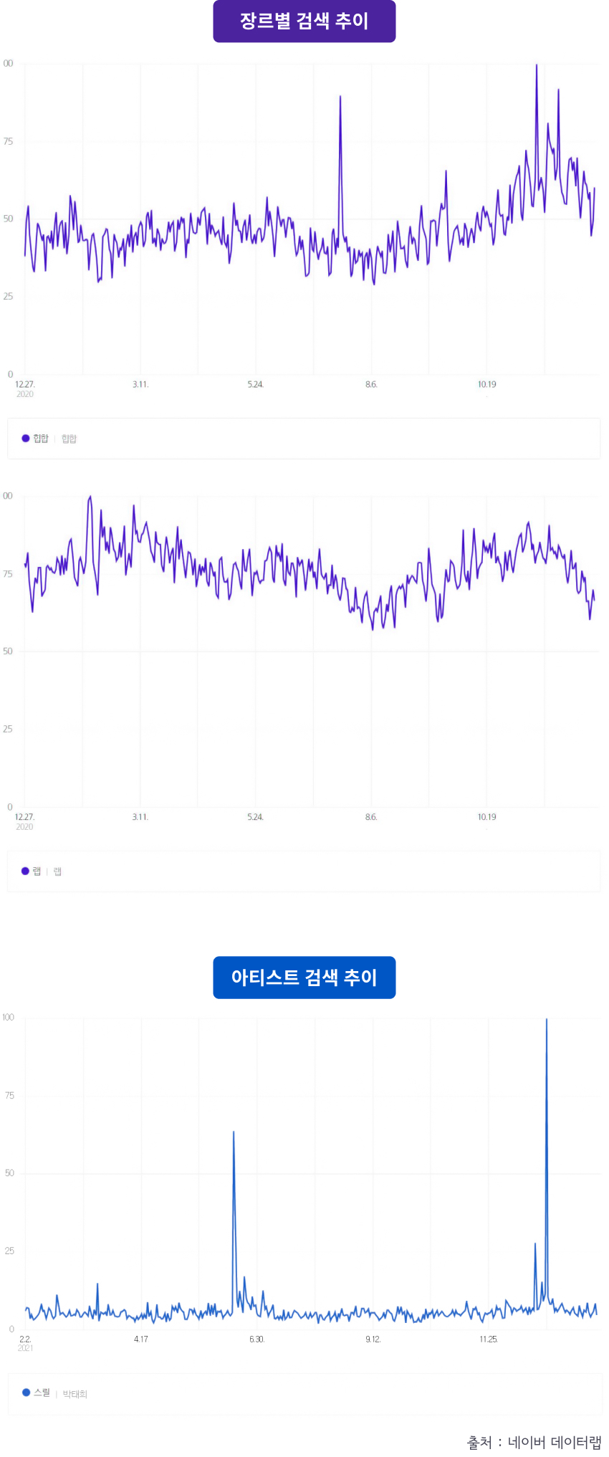This screenshot has width=609, height=1457.
Task: Click the 10.19 date on the 랩 chart
Action: click(x=486, y=817)
